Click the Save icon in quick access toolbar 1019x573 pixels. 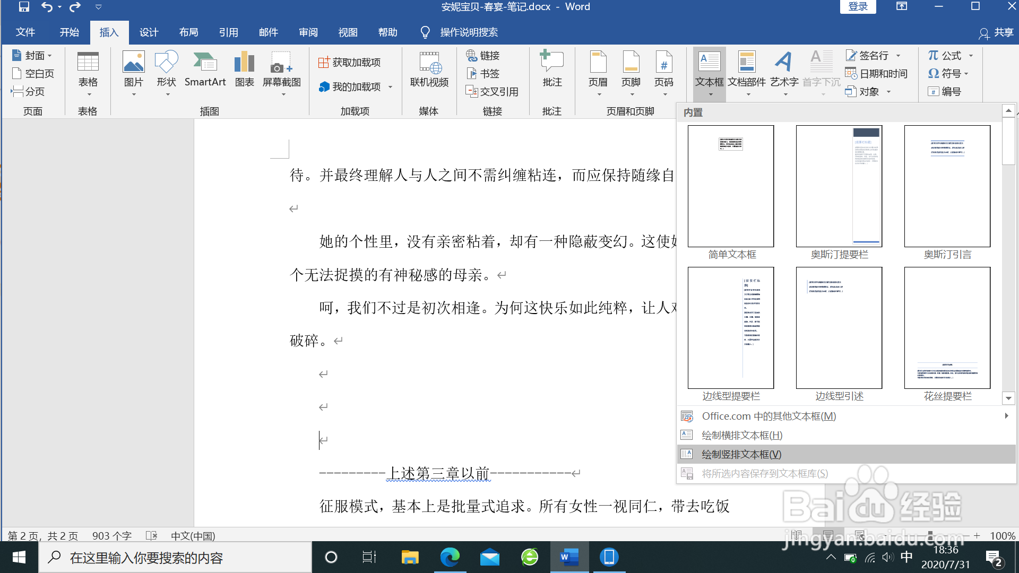[x=24, y=7]
